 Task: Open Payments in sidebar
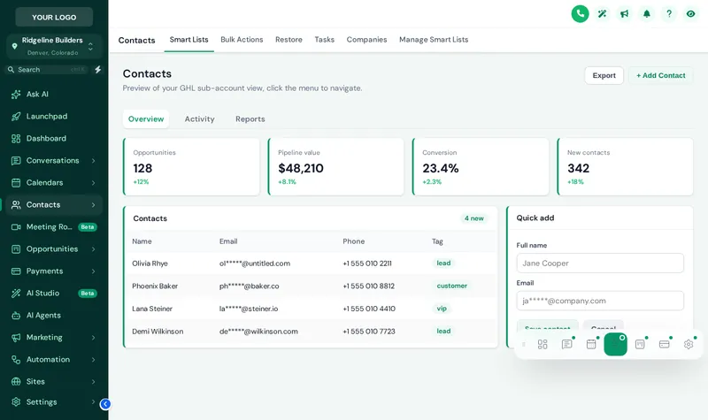(x=53, y=271)
